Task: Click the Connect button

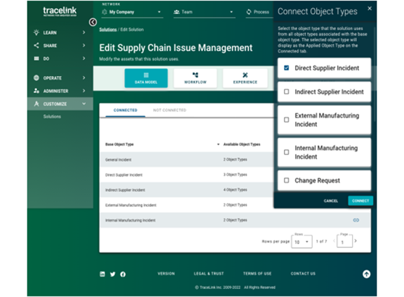Action: coord(360,201)
